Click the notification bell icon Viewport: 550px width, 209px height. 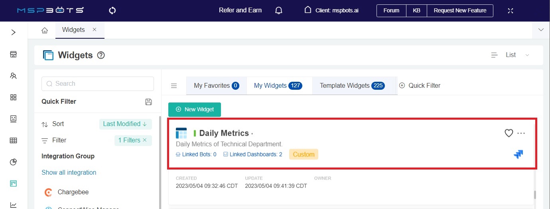click(279, 10)
